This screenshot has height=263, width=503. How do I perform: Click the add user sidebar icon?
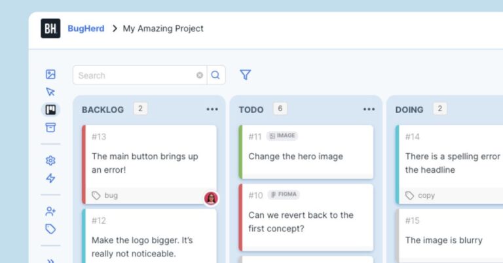click(50, 211)
